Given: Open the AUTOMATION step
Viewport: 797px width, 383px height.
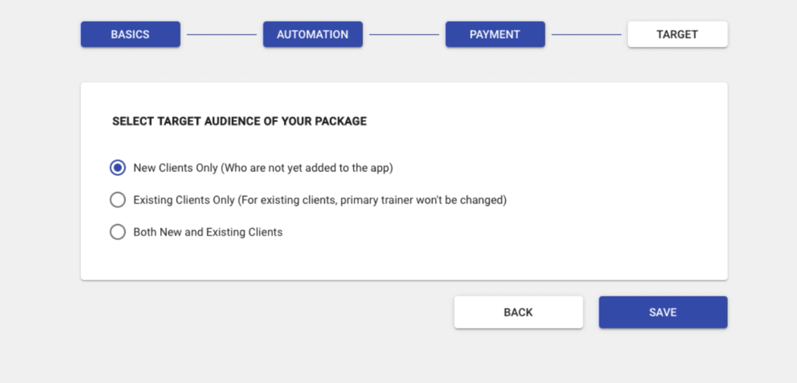Looking at the screenshot, I should click(x=312, y=34).
